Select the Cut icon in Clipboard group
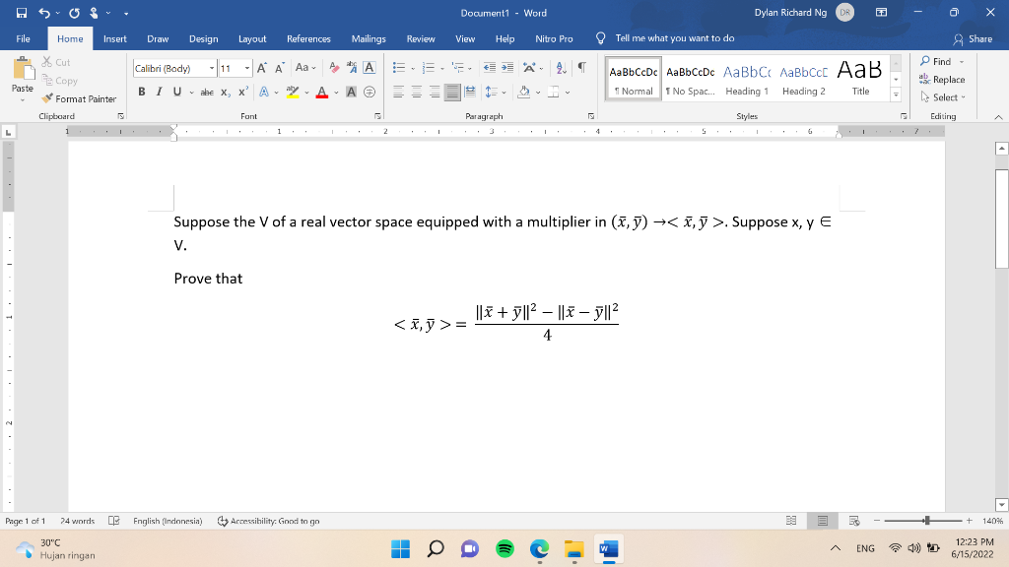 44,61
